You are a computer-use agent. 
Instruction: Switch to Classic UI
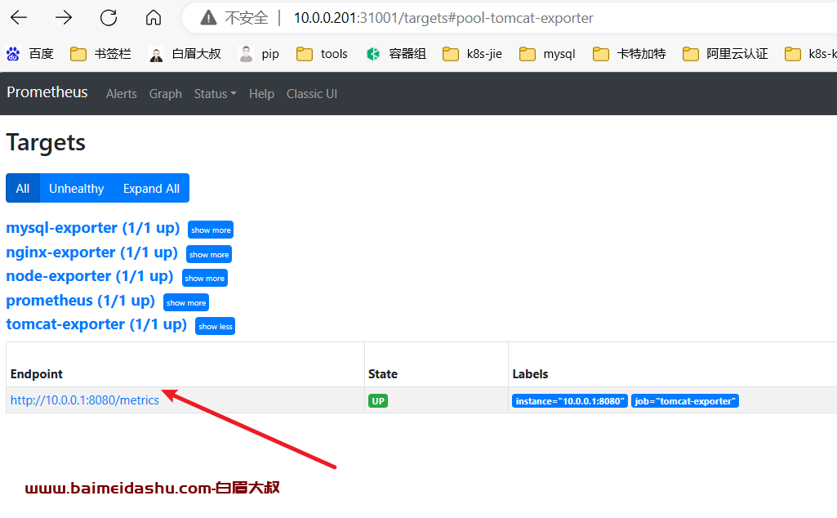tap(312, 94)
